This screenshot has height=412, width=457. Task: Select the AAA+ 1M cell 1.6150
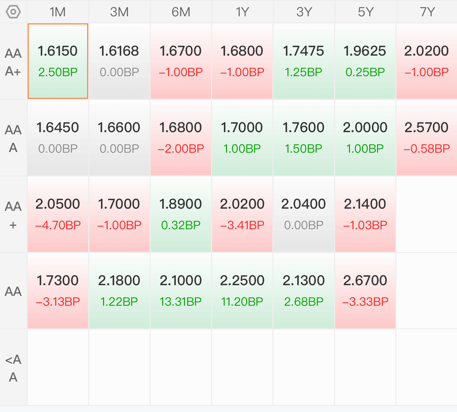[58, 61]
